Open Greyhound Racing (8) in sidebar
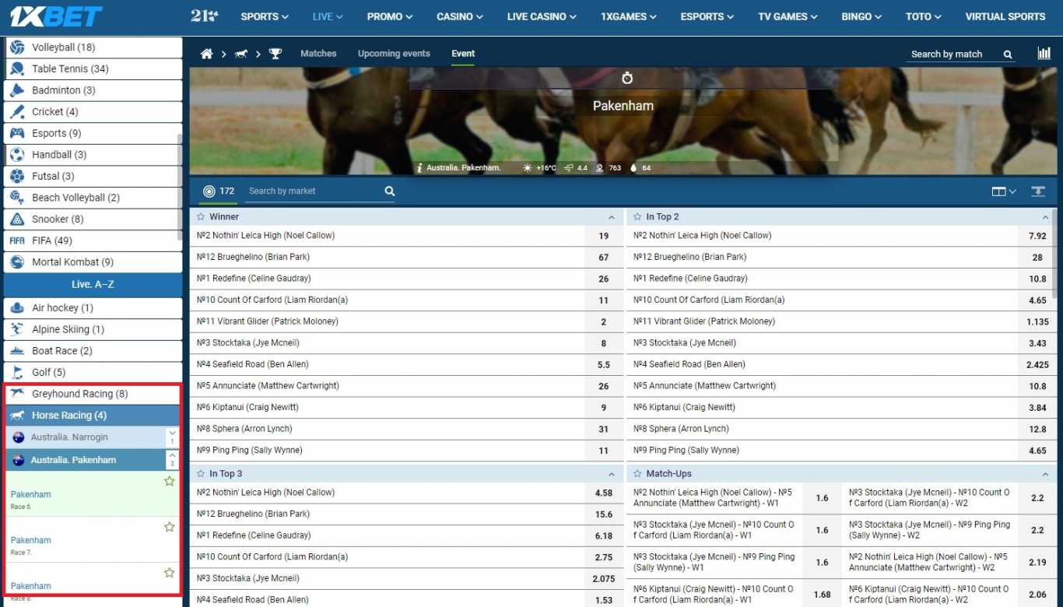The image size is (1063, 607). point(93,395)
